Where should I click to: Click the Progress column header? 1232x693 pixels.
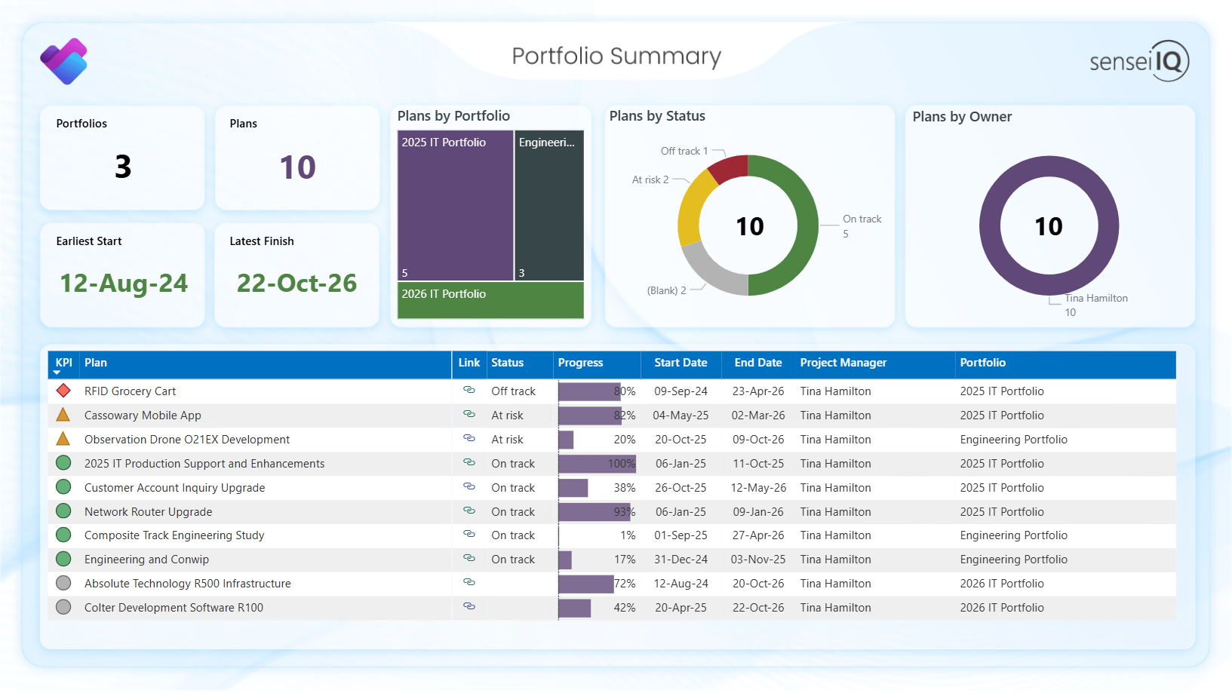click(x=580, y=363)
